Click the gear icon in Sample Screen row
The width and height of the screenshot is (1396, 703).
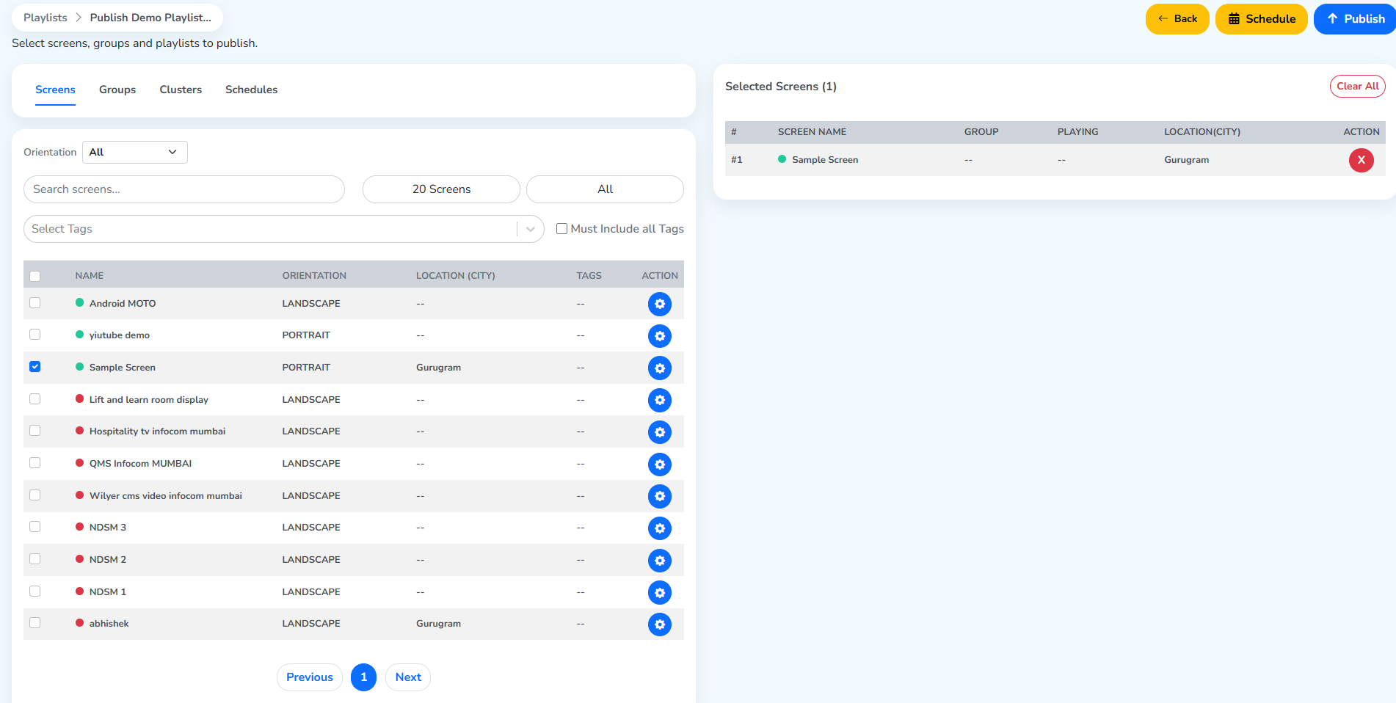659,368
